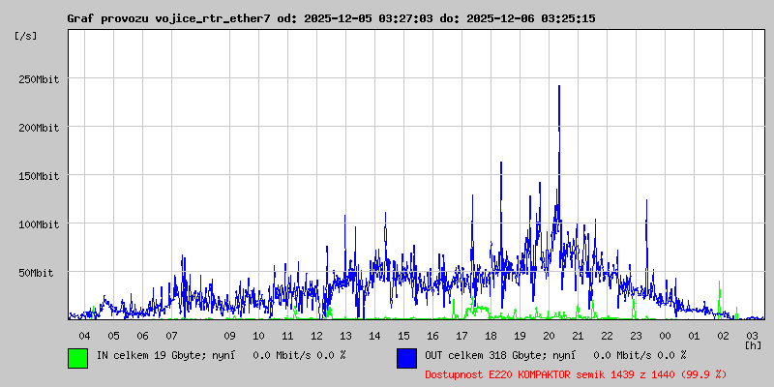Click the graph title text at top
This screenshot has height=387, width=774.
[x=331, y=18]
